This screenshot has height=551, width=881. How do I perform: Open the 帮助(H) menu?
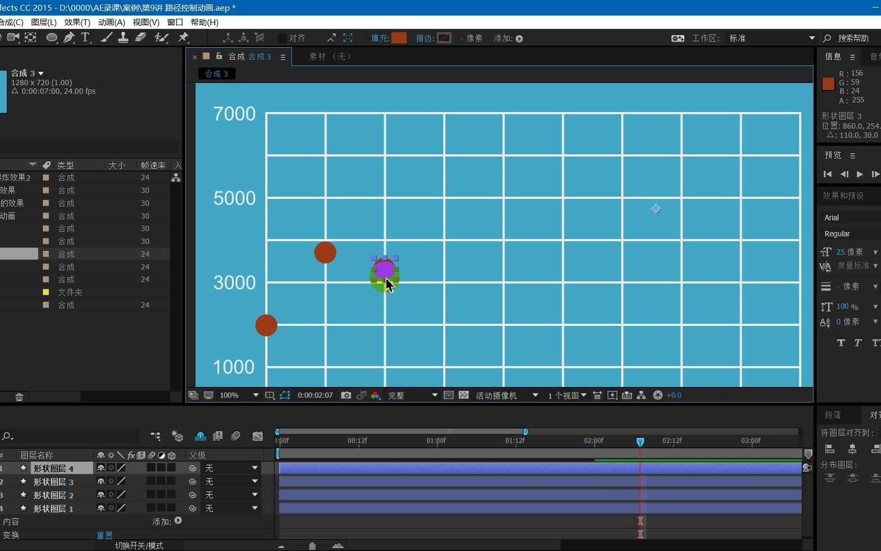click(205, 22)
